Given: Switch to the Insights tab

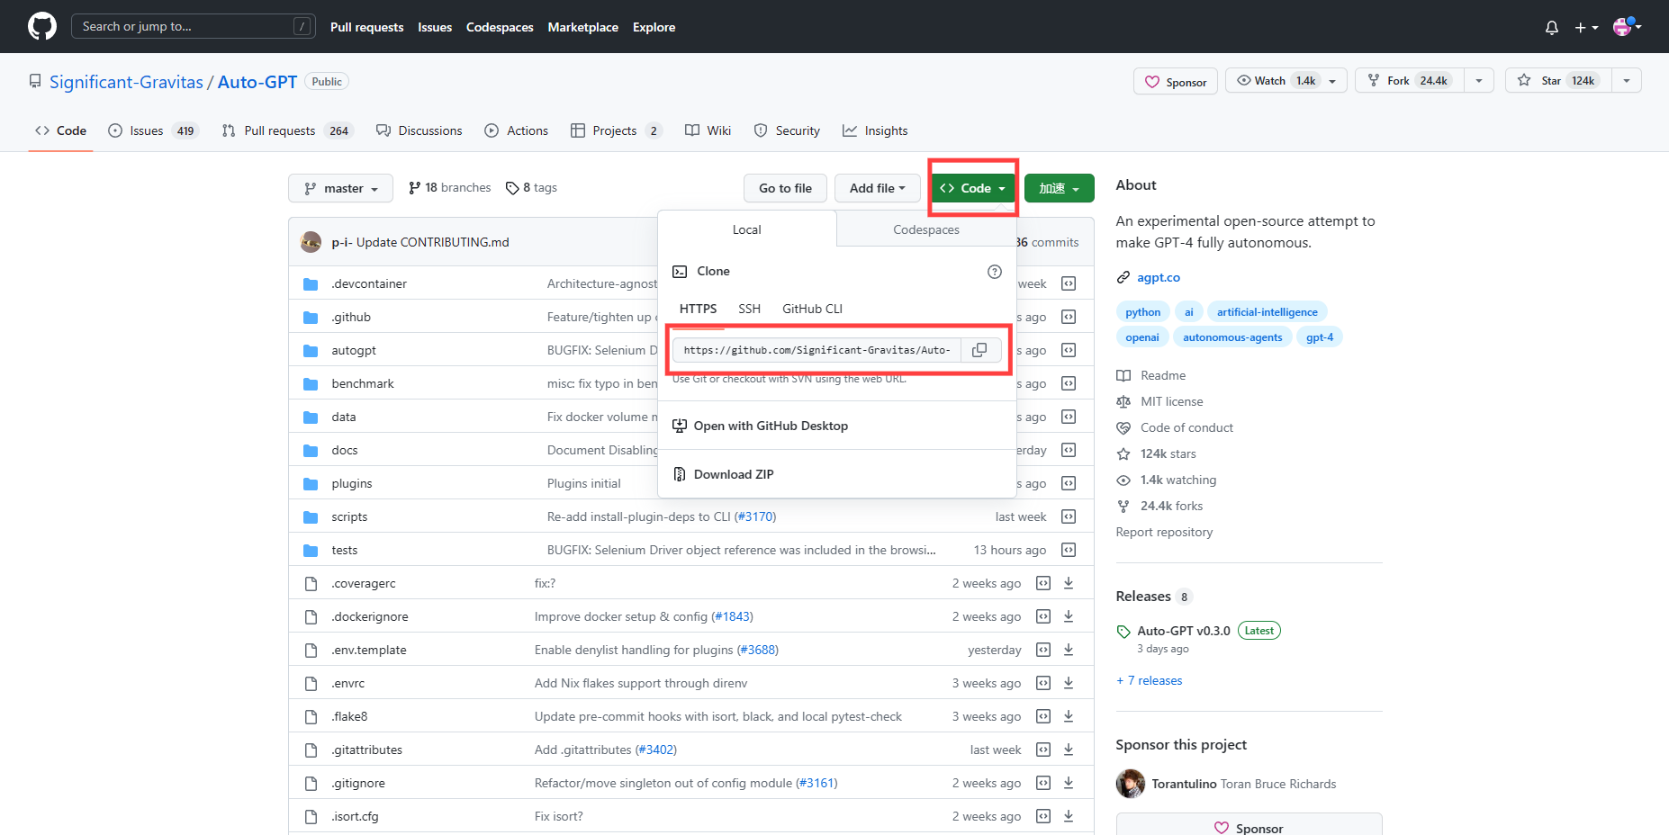Looking at the screenshot, I should (x=875, y=130).
